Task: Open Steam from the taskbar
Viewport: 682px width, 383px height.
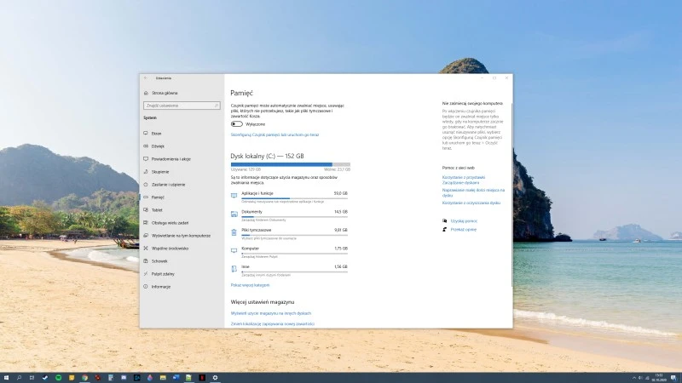Action: click(45, 378)
